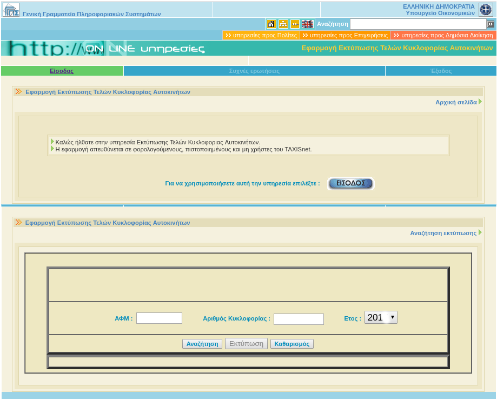Click the ΓΓΠΣ logo at top left
Image resolution: width=497 pixels, height=400 pixels.
11,9
